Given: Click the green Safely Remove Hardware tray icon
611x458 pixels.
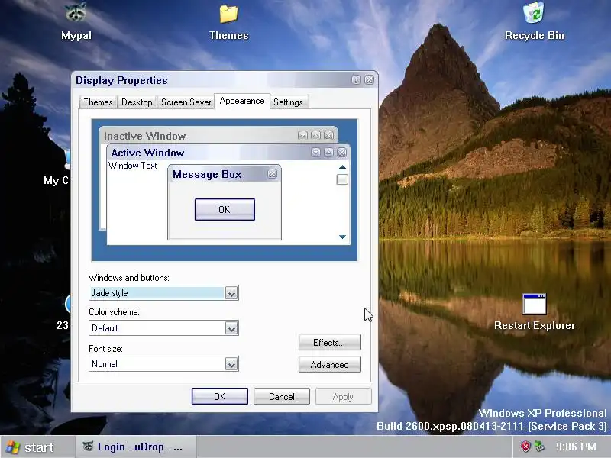Looking at the screenshot, I should coord(540,446).
